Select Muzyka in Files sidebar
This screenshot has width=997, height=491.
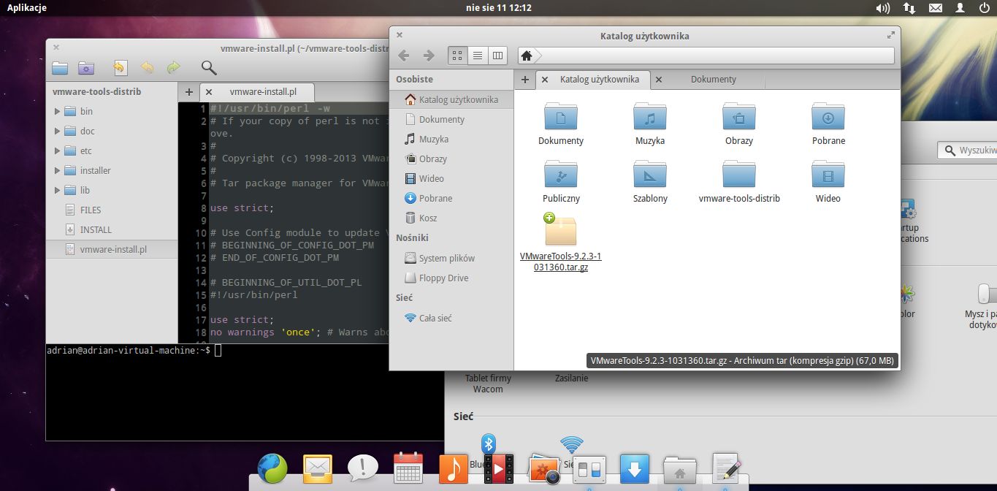point(451,139)
